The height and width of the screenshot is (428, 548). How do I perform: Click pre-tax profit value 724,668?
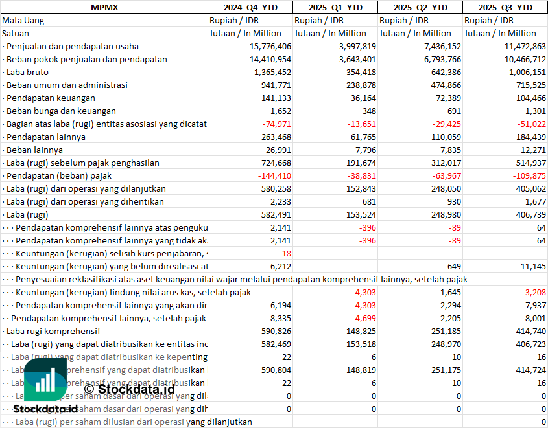click(276, 163)
